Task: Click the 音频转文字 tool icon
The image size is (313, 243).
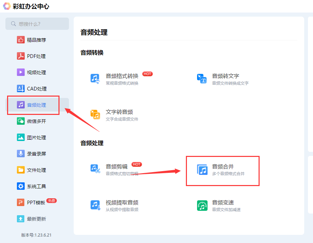Action: (x=202, y=79)
